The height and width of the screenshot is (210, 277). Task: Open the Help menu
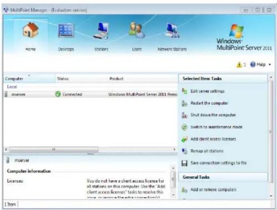point(261,65)
